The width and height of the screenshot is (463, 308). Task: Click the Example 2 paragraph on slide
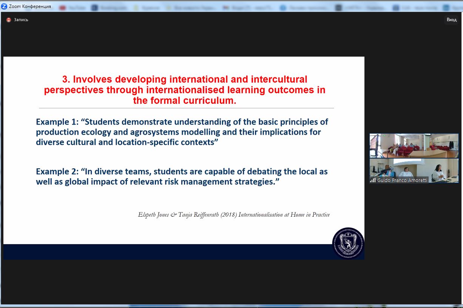182,177
